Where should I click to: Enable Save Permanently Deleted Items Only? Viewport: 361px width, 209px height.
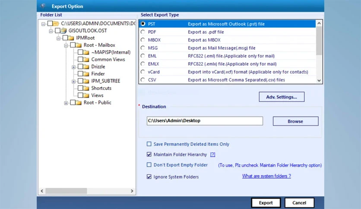pyautogui.click(x=149, y=144)
